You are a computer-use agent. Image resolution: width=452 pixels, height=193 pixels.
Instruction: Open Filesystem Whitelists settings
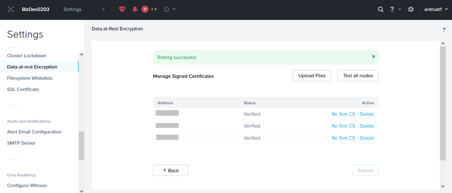(30, 78)
